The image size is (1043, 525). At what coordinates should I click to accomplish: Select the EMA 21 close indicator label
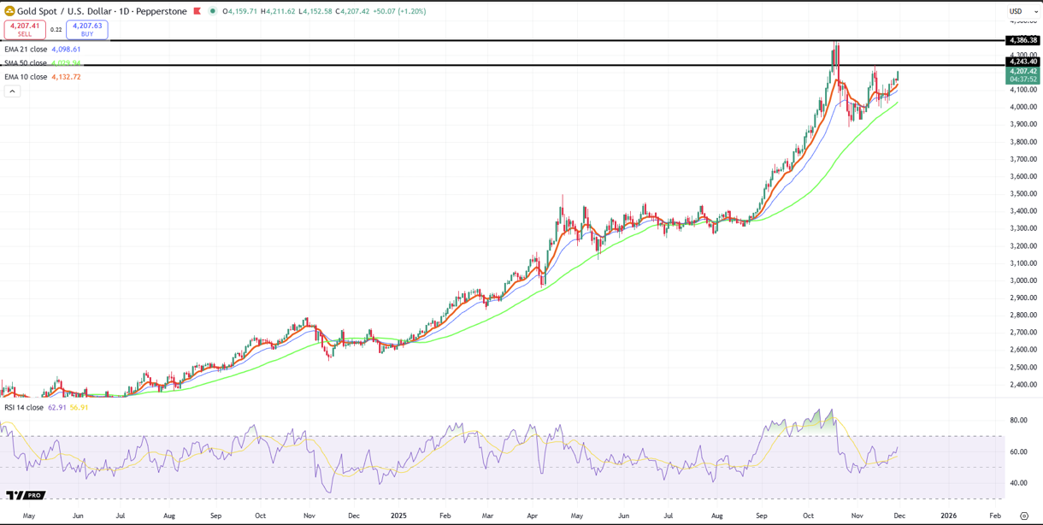click(x=26, y=50)
